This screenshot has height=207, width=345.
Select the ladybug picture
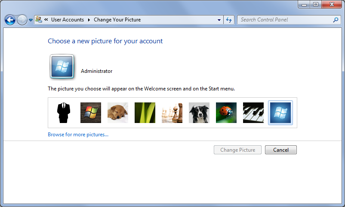click(x=226, y=113)
